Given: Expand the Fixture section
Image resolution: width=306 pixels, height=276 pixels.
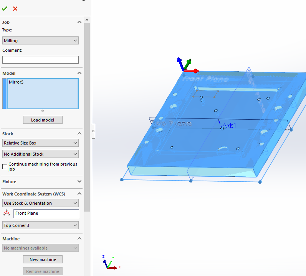Looking at the screenshot, I should pyautogui.click(x=79, y=182).
